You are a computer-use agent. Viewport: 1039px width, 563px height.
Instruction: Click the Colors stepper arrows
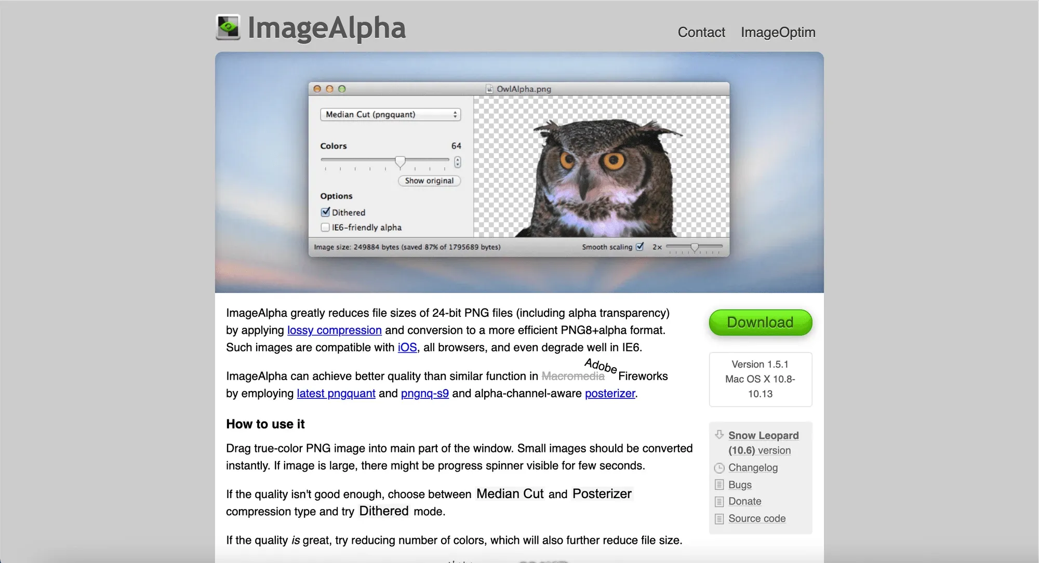(457, 162)
